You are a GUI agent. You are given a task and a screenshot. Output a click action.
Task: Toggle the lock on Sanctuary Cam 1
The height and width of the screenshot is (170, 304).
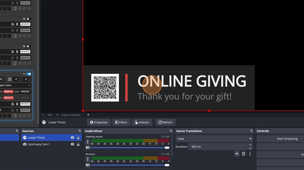click(x=78, y=144)
